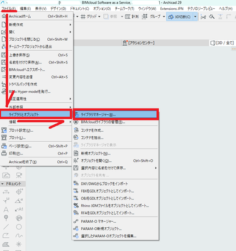This screenshot has height=251, width=236.
Task: Open the チームワーク(T) menu
Action: pos(125,9)
